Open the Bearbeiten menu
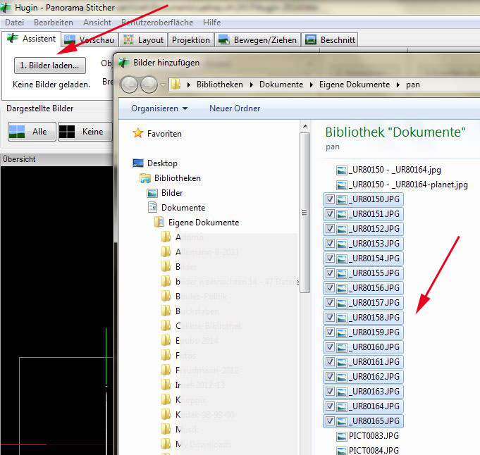The height and width of the screenshot is (455, 480). [x=54, y=23]
